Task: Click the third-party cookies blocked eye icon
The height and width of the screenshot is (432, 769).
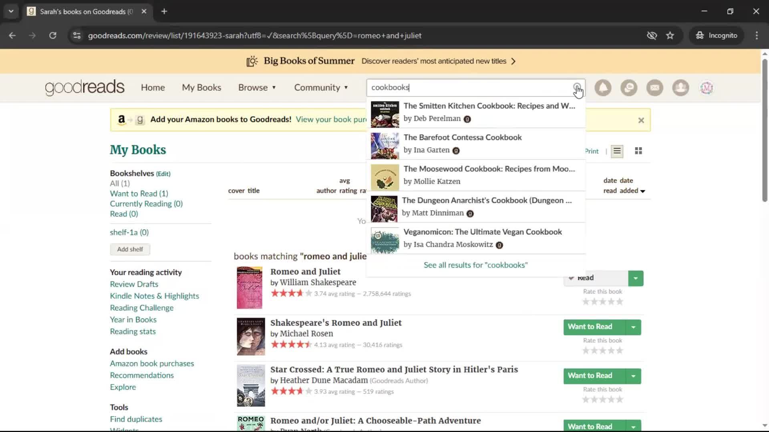Action: coord(652,36)
